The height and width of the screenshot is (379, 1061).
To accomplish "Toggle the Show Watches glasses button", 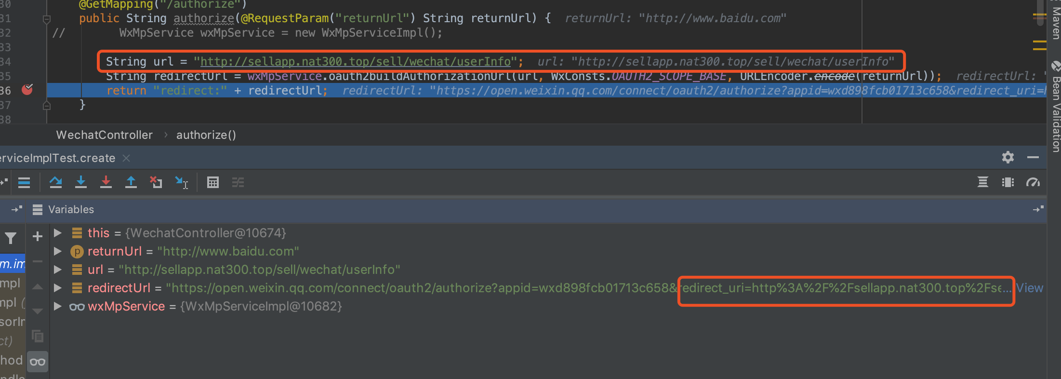I will [38, 362].
